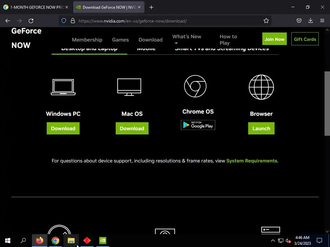Open the network status tray icon

coord(281,241)
